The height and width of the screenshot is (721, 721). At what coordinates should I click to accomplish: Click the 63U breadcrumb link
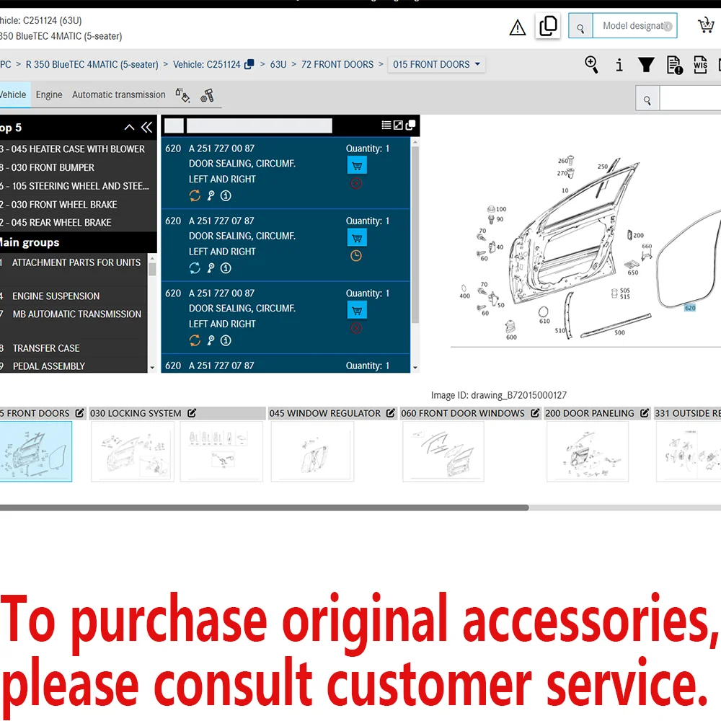coord(278,64)
